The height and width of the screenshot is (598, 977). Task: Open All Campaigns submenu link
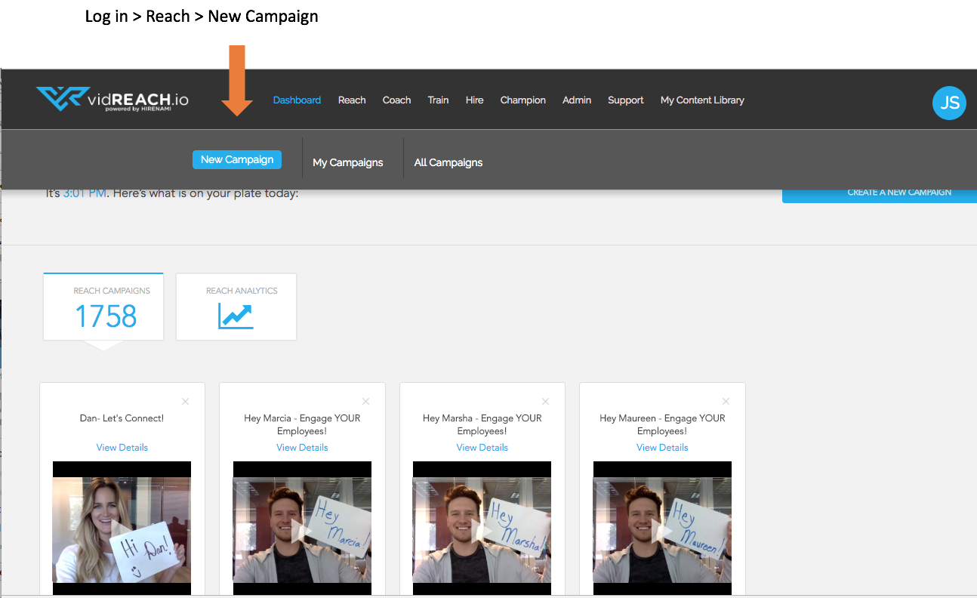pyautogui.click(x=448, y=162)
